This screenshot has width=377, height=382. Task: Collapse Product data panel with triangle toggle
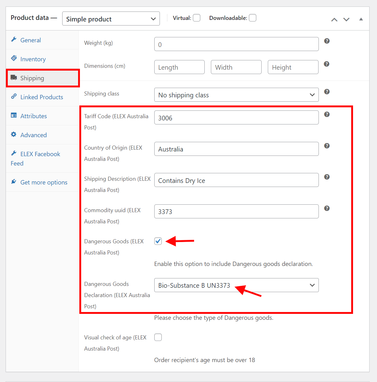coord(361,19)
